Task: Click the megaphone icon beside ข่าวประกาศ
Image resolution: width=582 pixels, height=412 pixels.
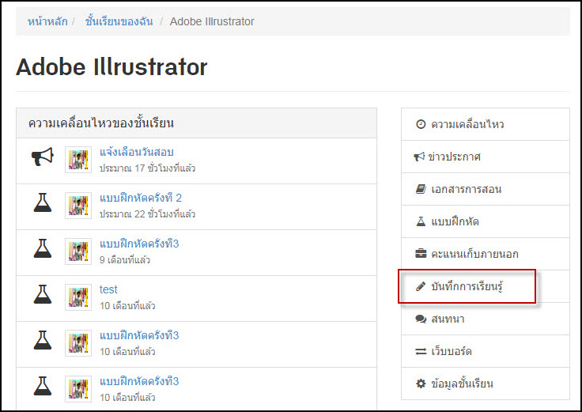Action: click(419, 157)
